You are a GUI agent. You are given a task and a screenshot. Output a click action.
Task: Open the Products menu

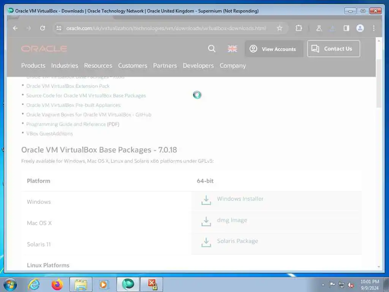click(33, 65)
